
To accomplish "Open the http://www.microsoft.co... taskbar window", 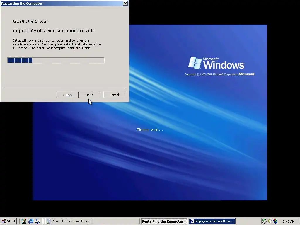I will click(x=212, y=221).
